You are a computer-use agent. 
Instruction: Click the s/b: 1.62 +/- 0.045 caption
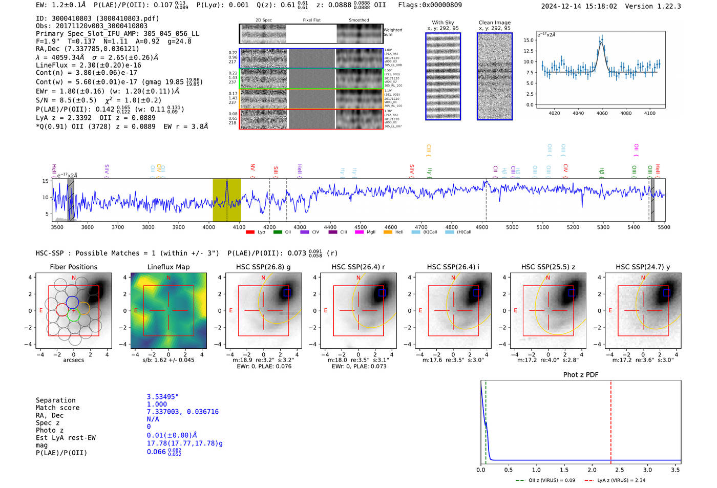pyautogui.click(x=168, y=360)
